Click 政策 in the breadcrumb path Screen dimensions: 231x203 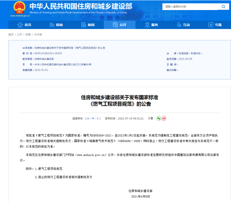coord(28,34)
